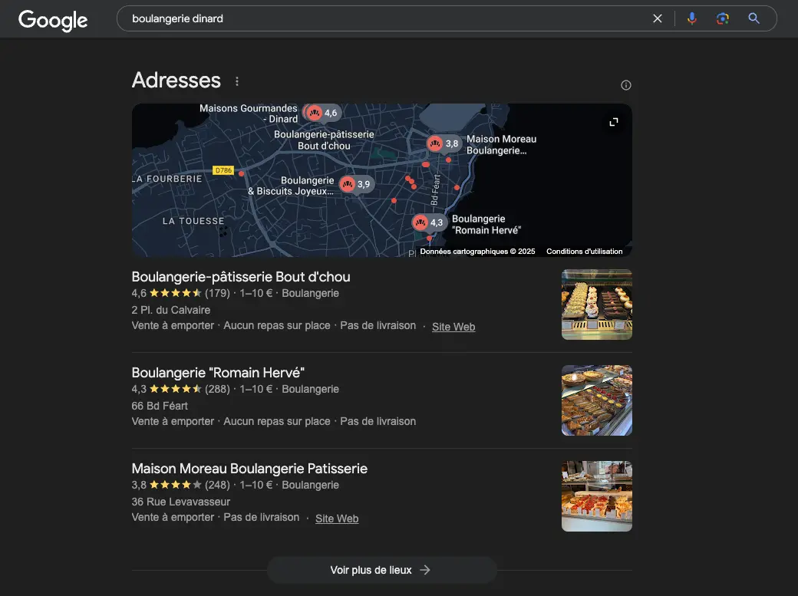Open Maison Moreau display case thumbnail
The image size is (798, 596).
pos(596,496)
